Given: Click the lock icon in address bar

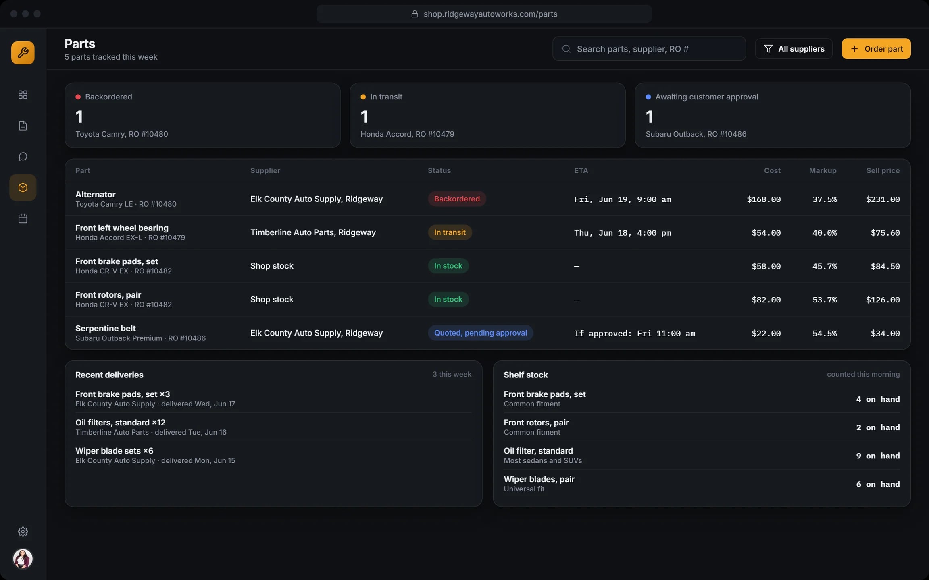Looking at the screenshot, I should [415, 14].
